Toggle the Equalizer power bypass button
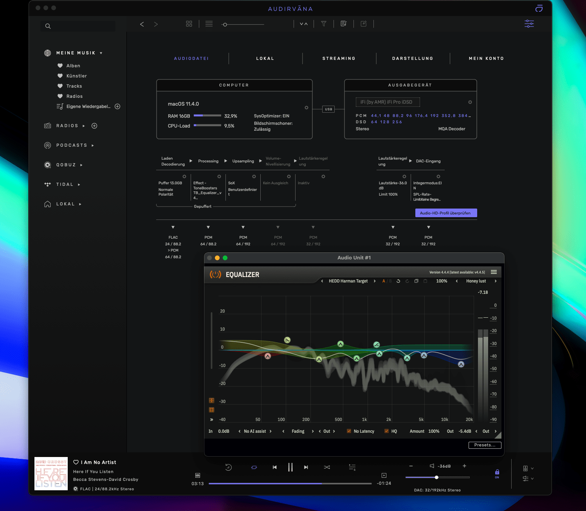The height and width of the screenshot is (511, 586). (x=215, y=275)
